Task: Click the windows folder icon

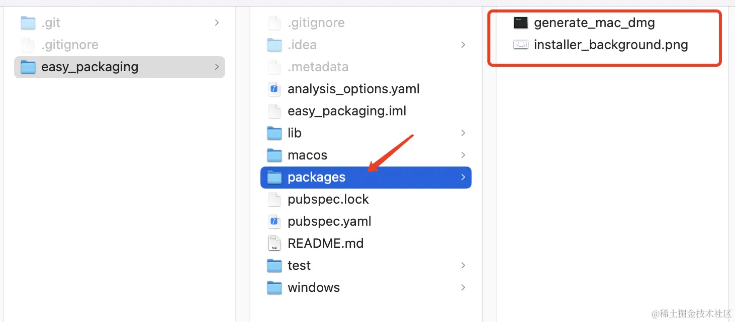Action: click(274, 287)
